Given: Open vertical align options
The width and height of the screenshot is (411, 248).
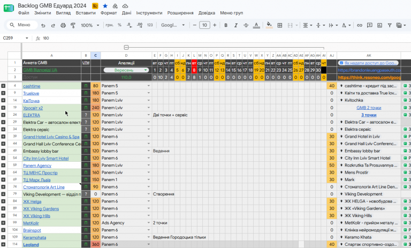Looking at the screenshot, I should tap(321, 25).
